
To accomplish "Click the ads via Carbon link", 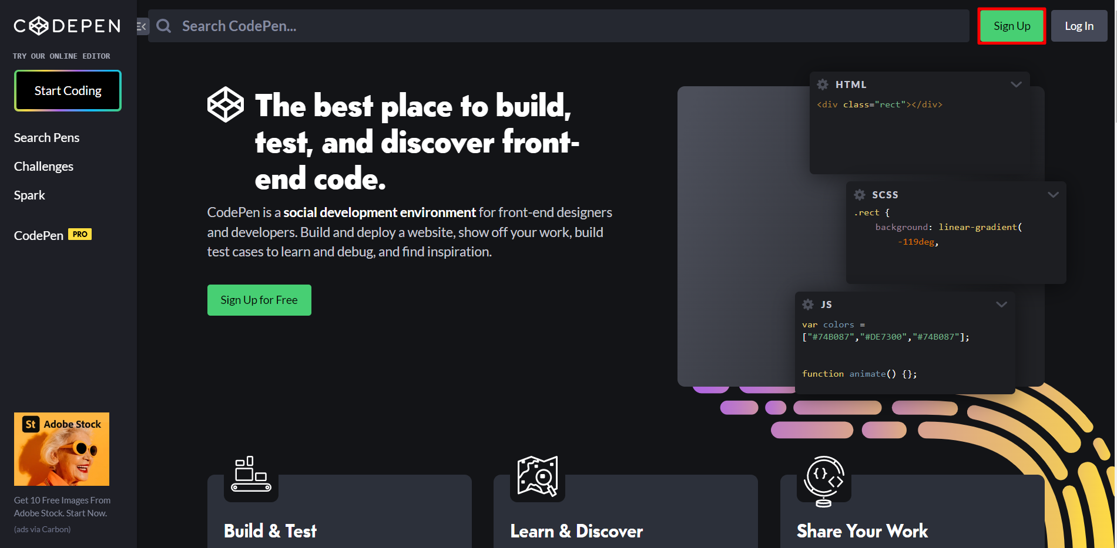I will (x=42, y=529).
